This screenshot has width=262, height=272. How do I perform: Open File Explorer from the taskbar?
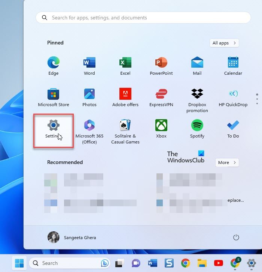pos(202,263)
